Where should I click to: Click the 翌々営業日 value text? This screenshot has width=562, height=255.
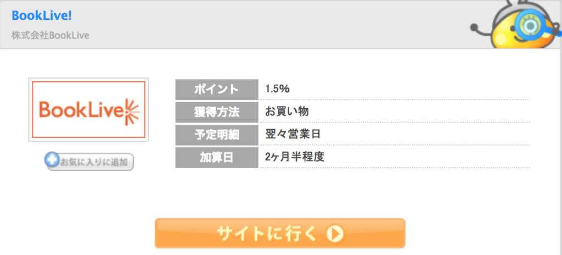(x=293, y=134)
